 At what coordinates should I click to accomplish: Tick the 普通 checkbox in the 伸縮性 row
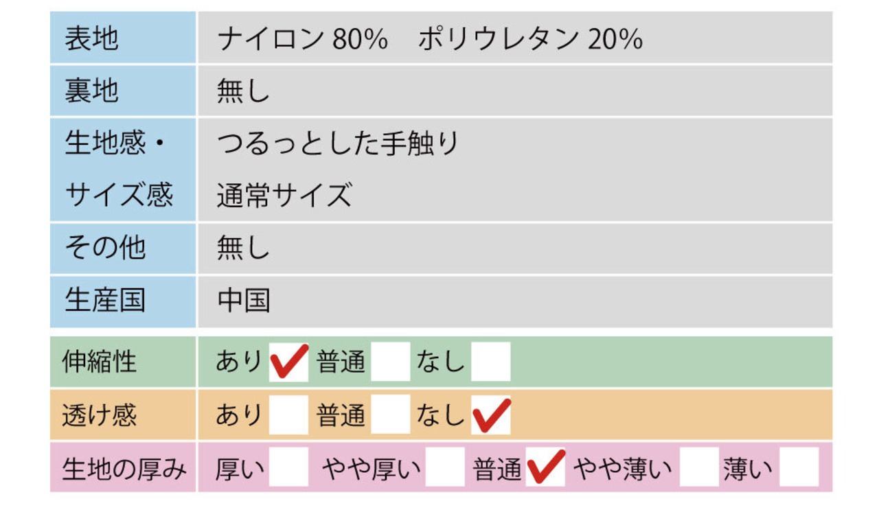point(390,362)
